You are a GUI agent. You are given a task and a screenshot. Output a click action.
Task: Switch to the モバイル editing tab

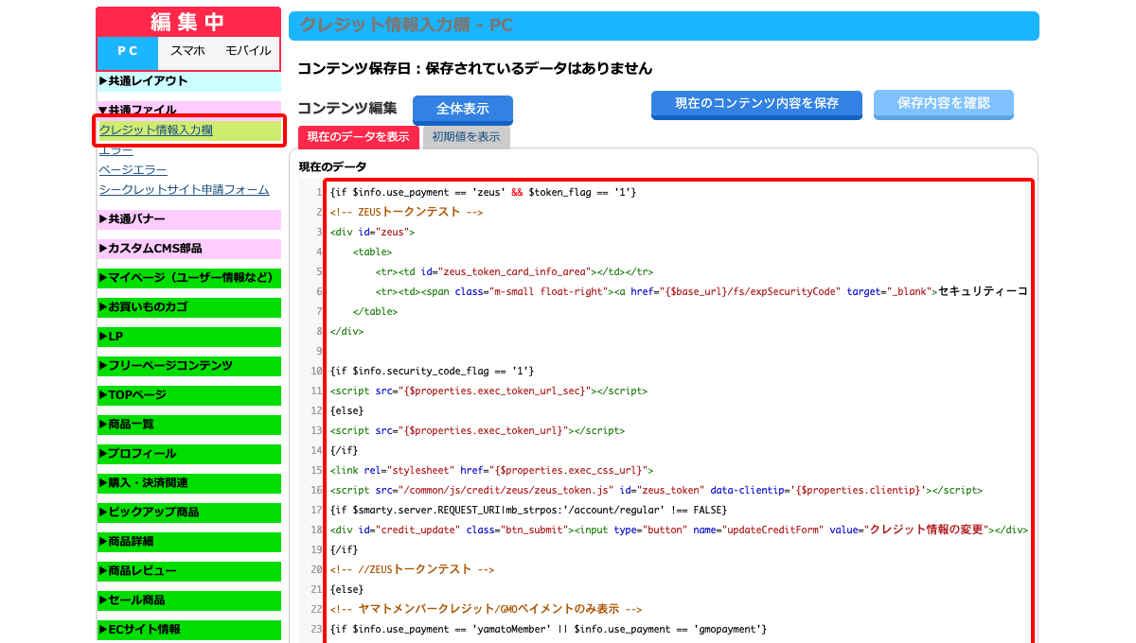coord(248,52)
